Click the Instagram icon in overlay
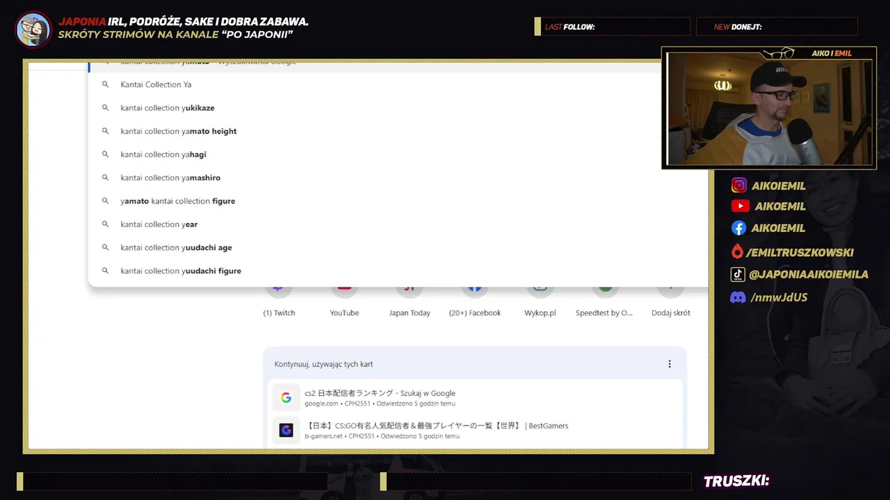The image size is (890, 500). (739, 185)
